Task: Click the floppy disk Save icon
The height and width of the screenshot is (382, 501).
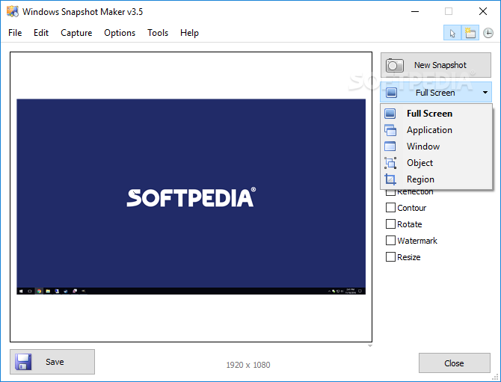Action: (23, 362)
